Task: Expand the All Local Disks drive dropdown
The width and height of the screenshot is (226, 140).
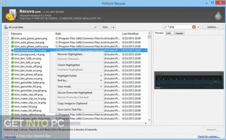Action: coord(95,27)
